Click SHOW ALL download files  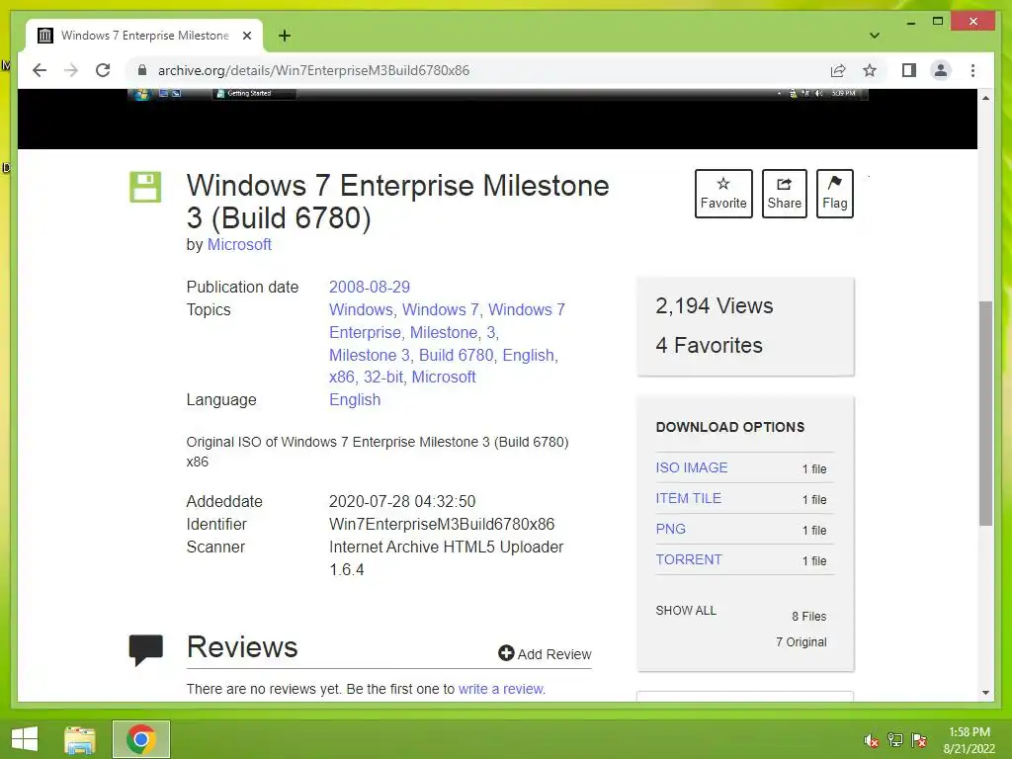click(x=686, y=611)
